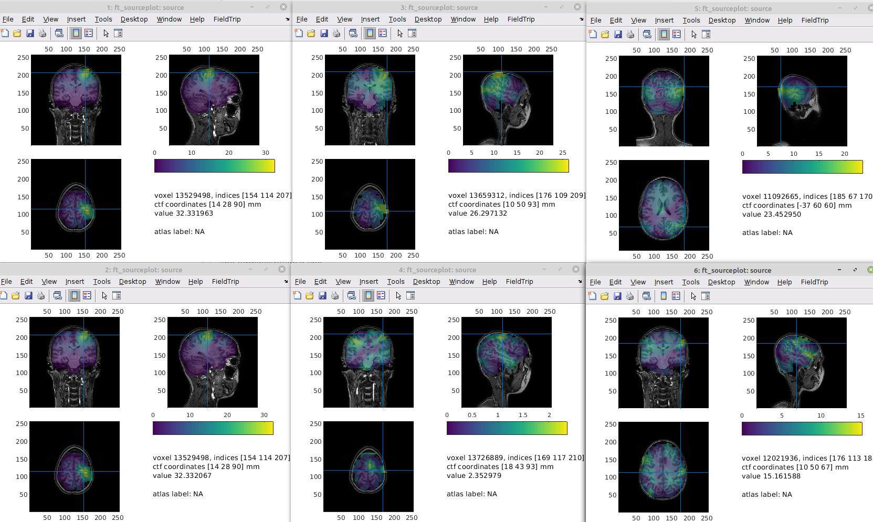Toggle Insert Colorbar in window 4 toolbar
This screenshot has width=873, height=522.
click(369, 295)
